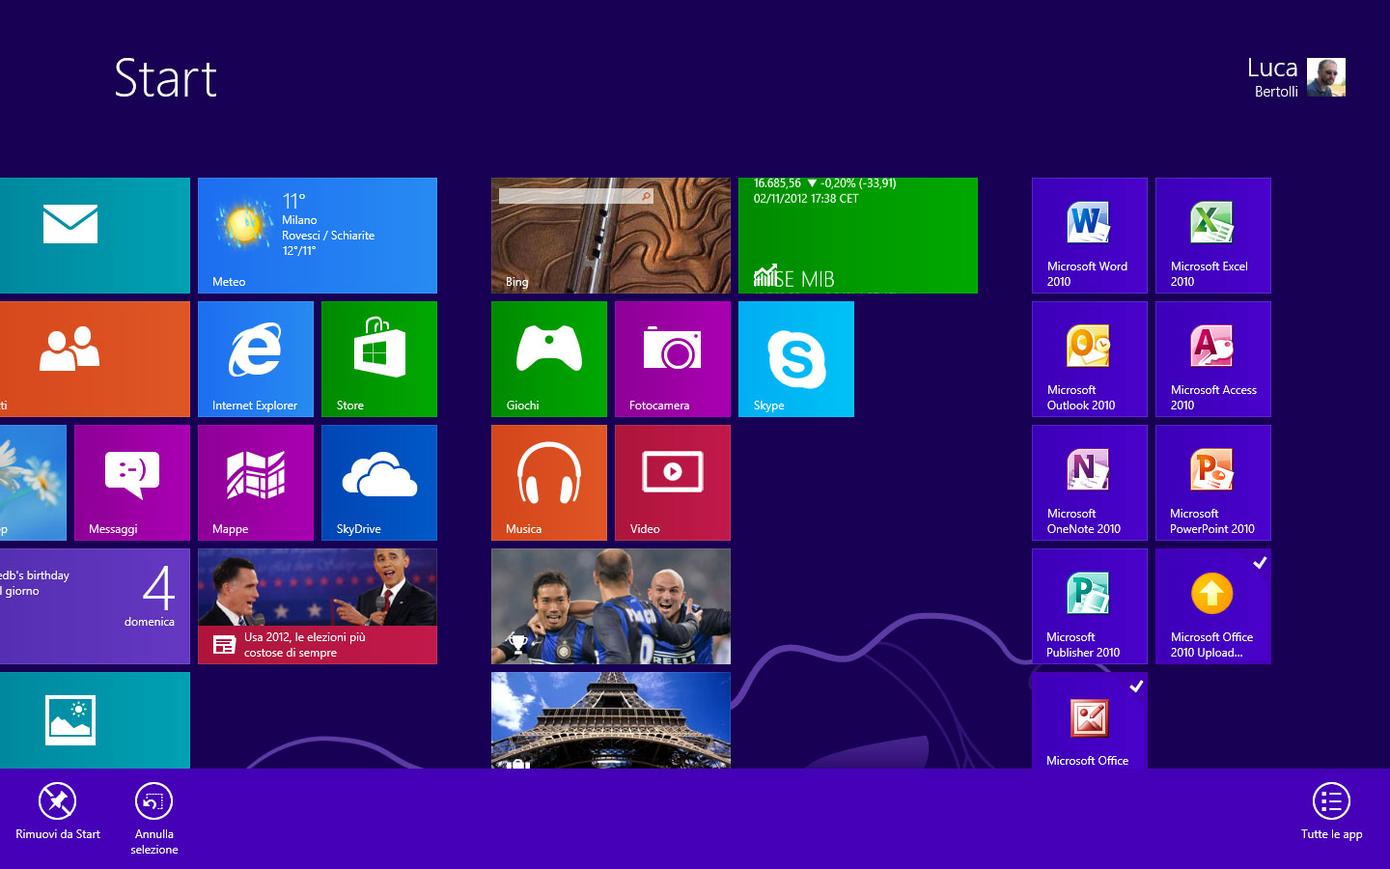Open the Desktop tile with daisy flower
Screen dimensions: 1390x869
33,483
